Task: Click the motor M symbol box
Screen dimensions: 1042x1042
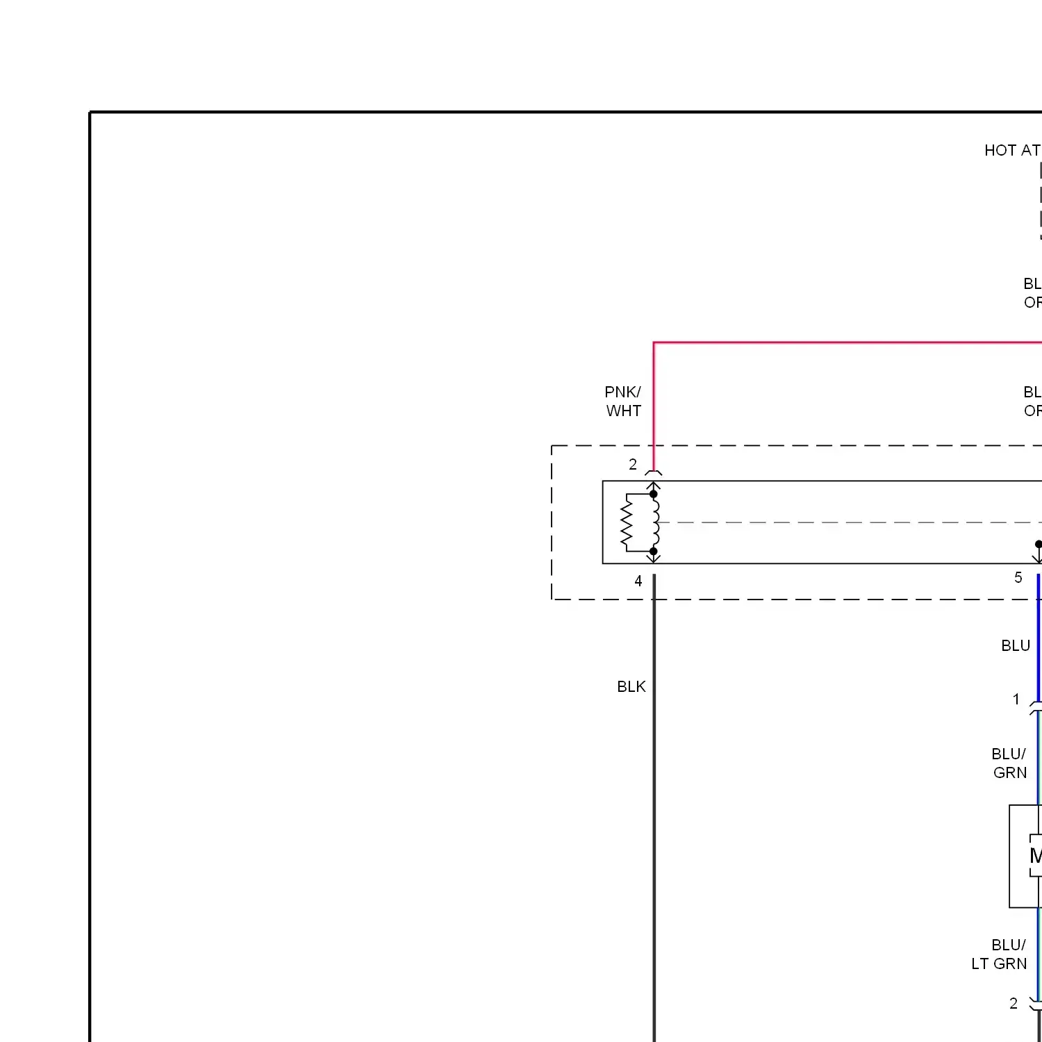Action: [x=1025, y=857]
